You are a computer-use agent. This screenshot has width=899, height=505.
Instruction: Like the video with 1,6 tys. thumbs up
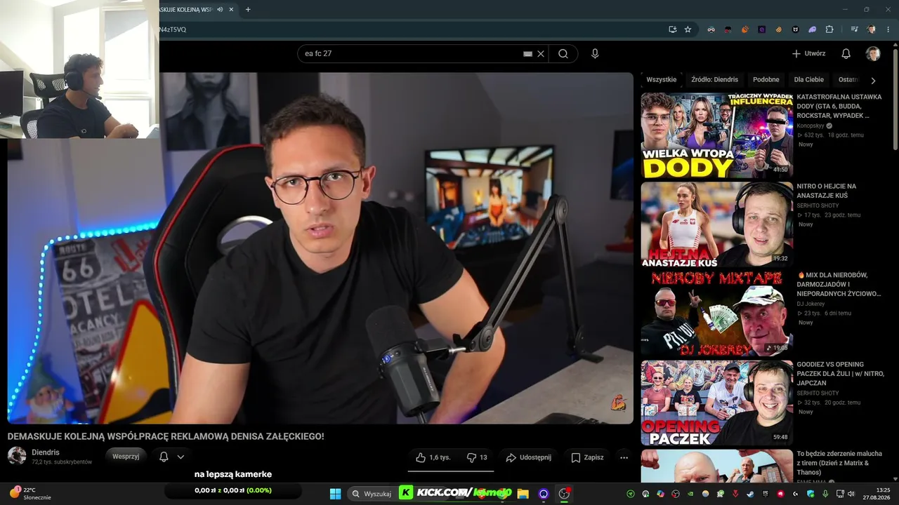[432, 457]
